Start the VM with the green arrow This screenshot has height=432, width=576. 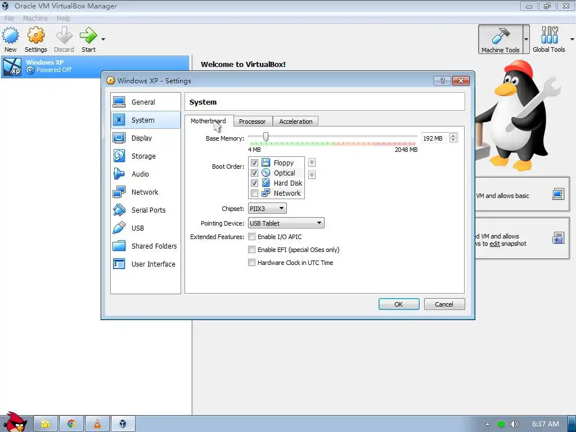[x=88, y=35]
